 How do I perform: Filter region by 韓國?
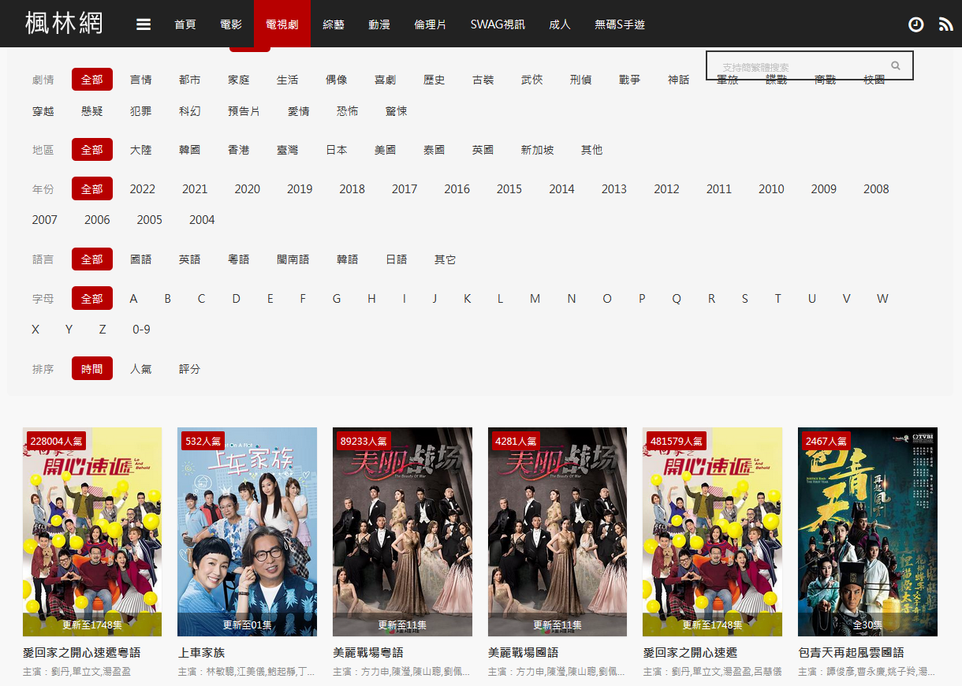[x=190, y=150]
